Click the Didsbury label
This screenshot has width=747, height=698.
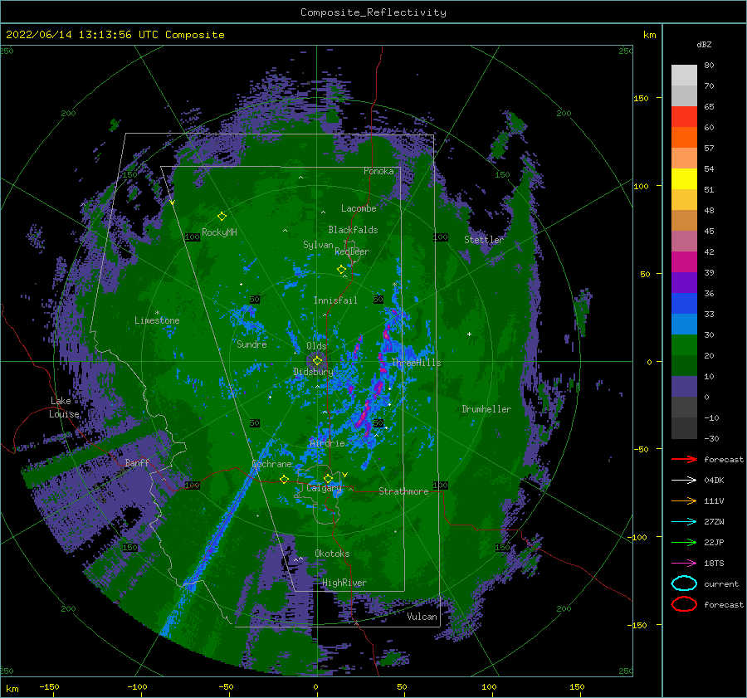313,372
